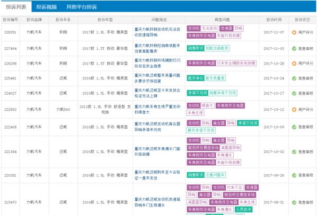This screenshot has width=318, height=215.
Task: Open the 其他平台投诉 tab
Action: (x=82, y=7)
